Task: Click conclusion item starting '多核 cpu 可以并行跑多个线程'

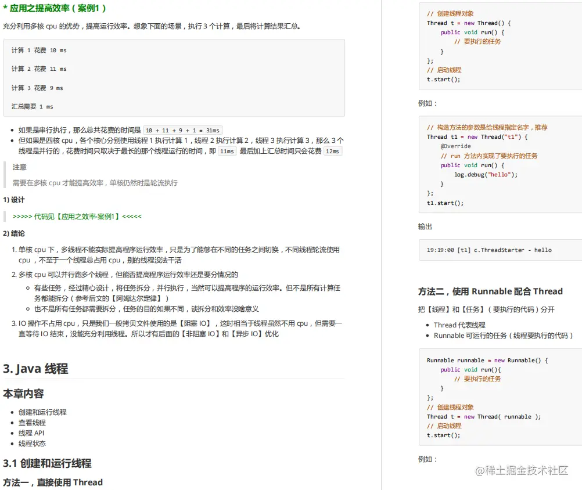Action: pos(128,275)
